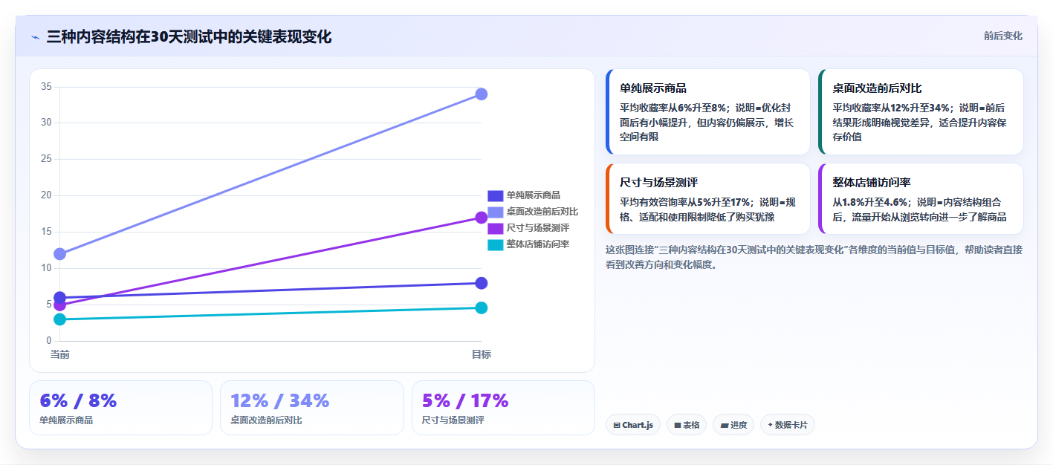This screenshot has width=1053, height=465.
Task: Click the 当前 x-axis label
Action: (60, 354)
